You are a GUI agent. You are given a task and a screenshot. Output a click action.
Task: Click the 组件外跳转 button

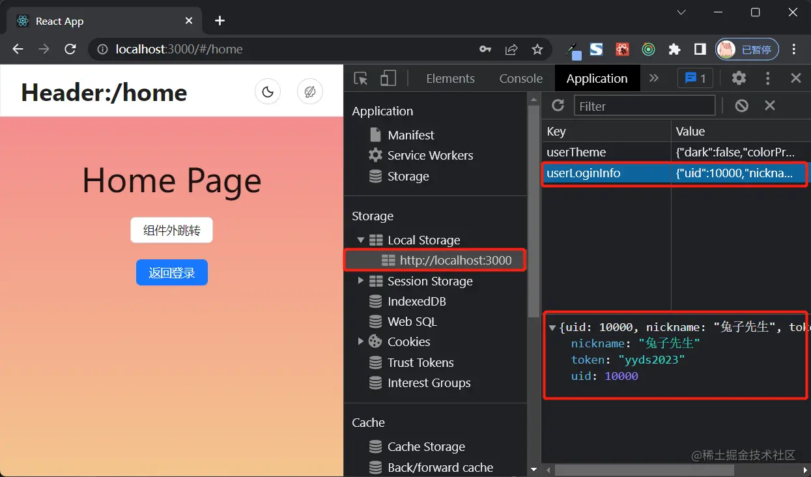click(172, 230)
